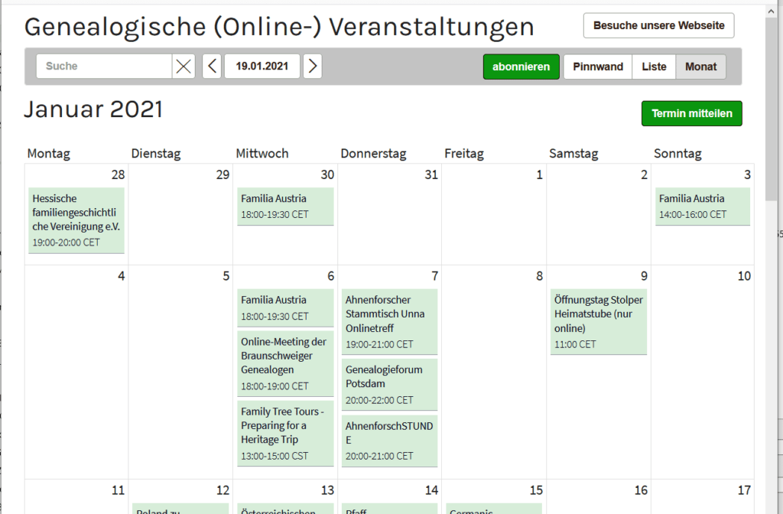Click the Januar 2021 heading

[93, 109]
